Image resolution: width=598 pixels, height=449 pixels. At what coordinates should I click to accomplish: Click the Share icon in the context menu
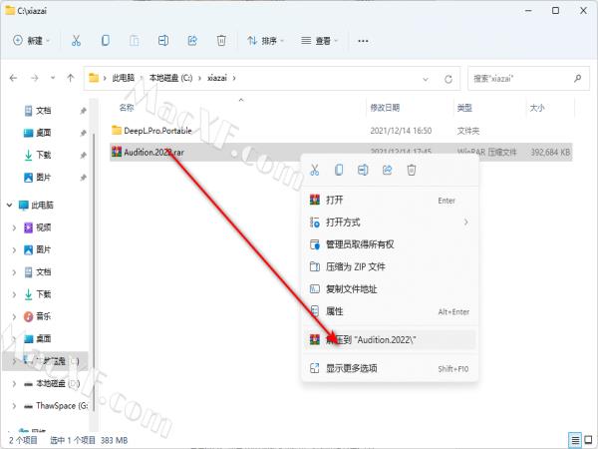(387, 170)
